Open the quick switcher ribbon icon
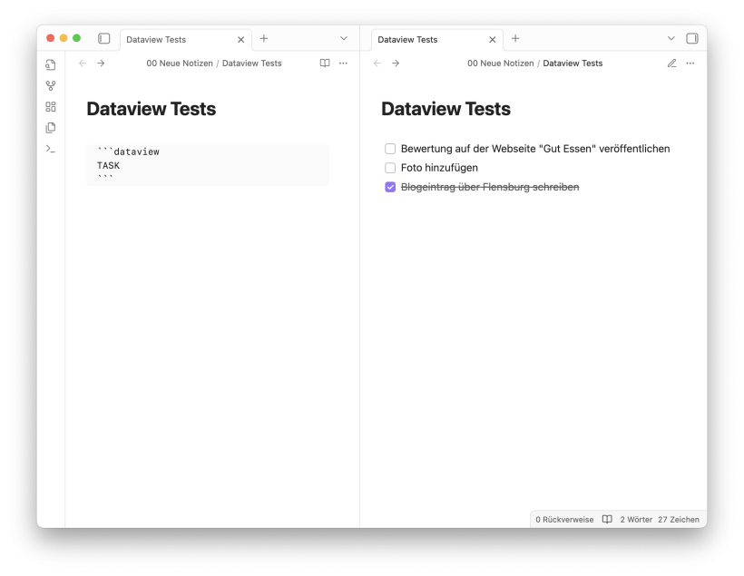This screenshot has height=576, width=744. click(51, 64)
